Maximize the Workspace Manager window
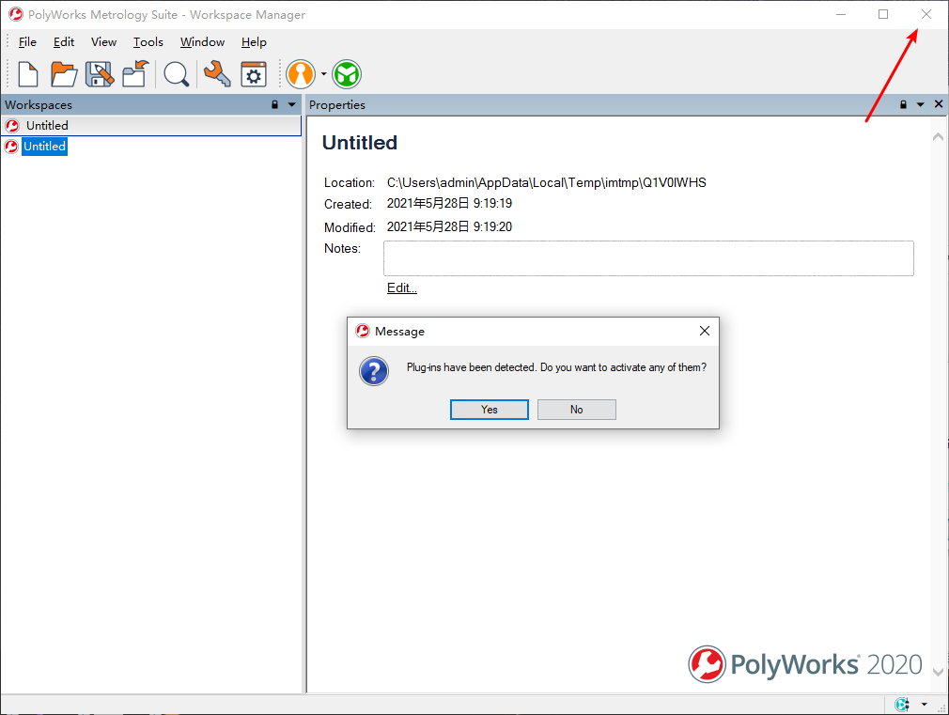The width and height of the screenshot is (949, 715). pos(883,14)
